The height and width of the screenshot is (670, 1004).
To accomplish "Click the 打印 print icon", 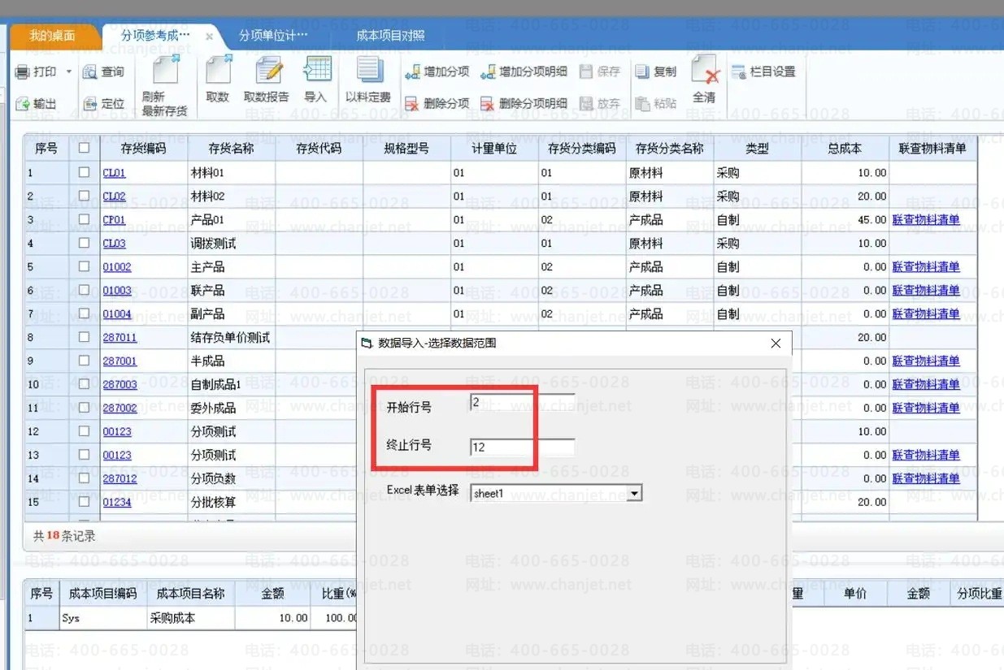I will 24,72.
